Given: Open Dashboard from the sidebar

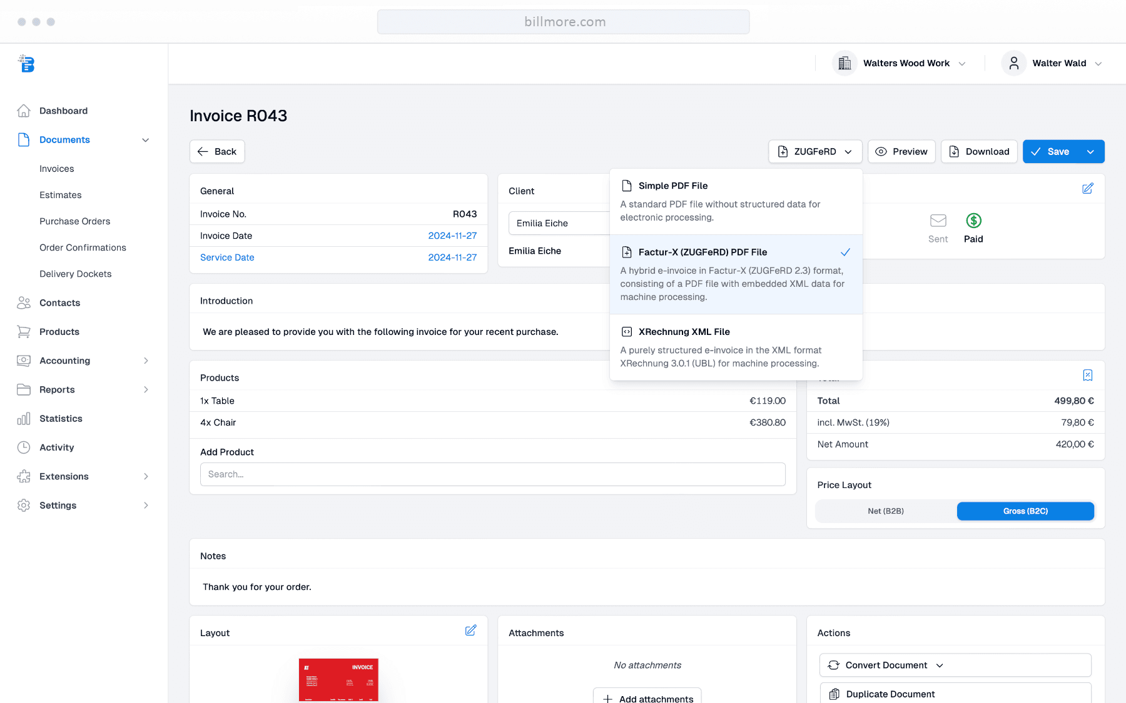Looking at the screenshot, I should tap(63, 111).
